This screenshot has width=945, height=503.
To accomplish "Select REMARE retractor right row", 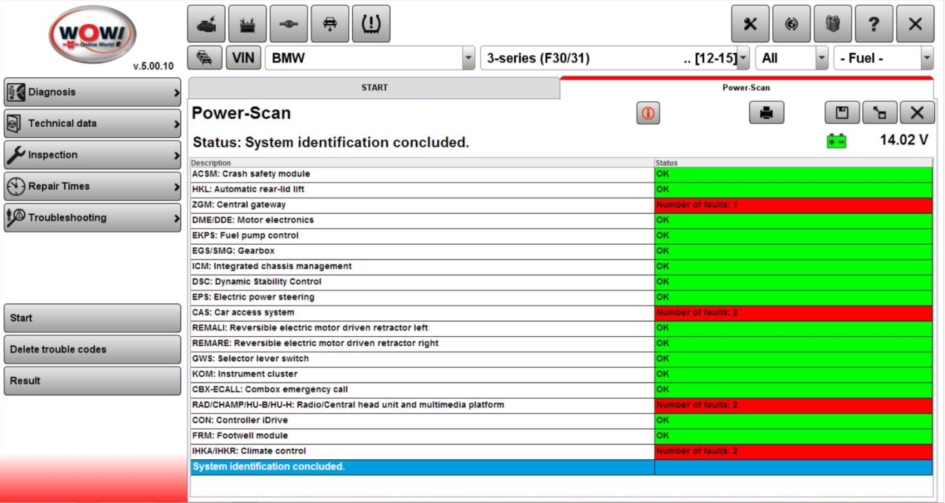I will pyautogui.click(x=561, y=343).
